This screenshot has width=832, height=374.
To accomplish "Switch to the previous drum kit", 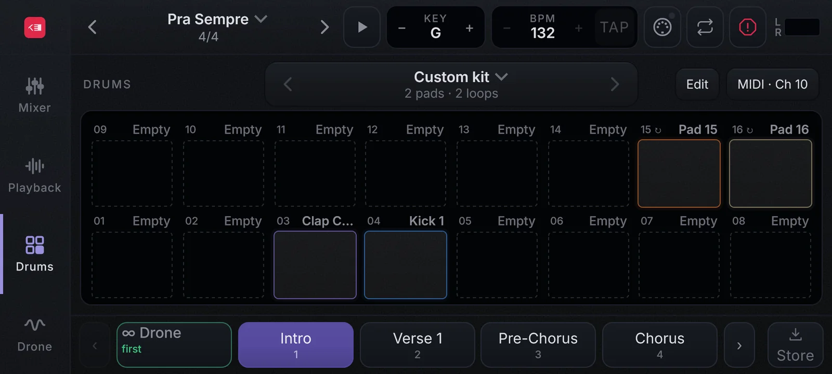I will point(288,84).
